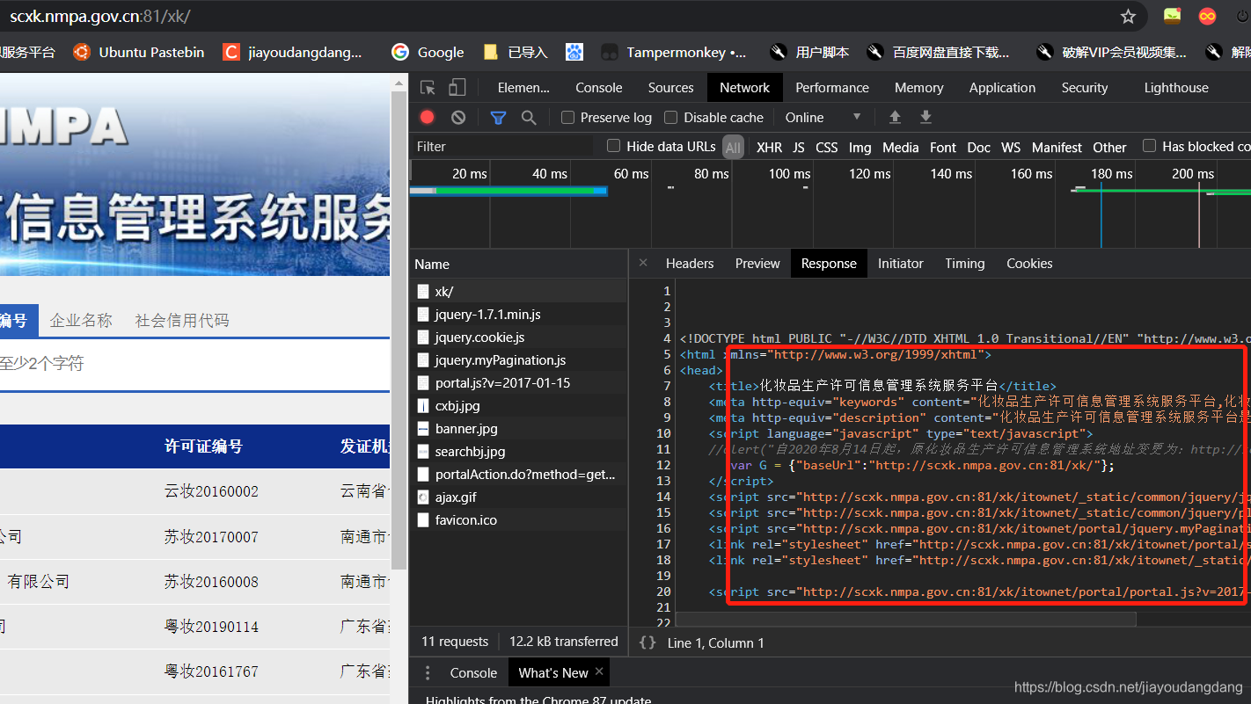Viewport: 1251px width, 704px height.
Task: Filter requests by Media
Action: coord(900,148)
